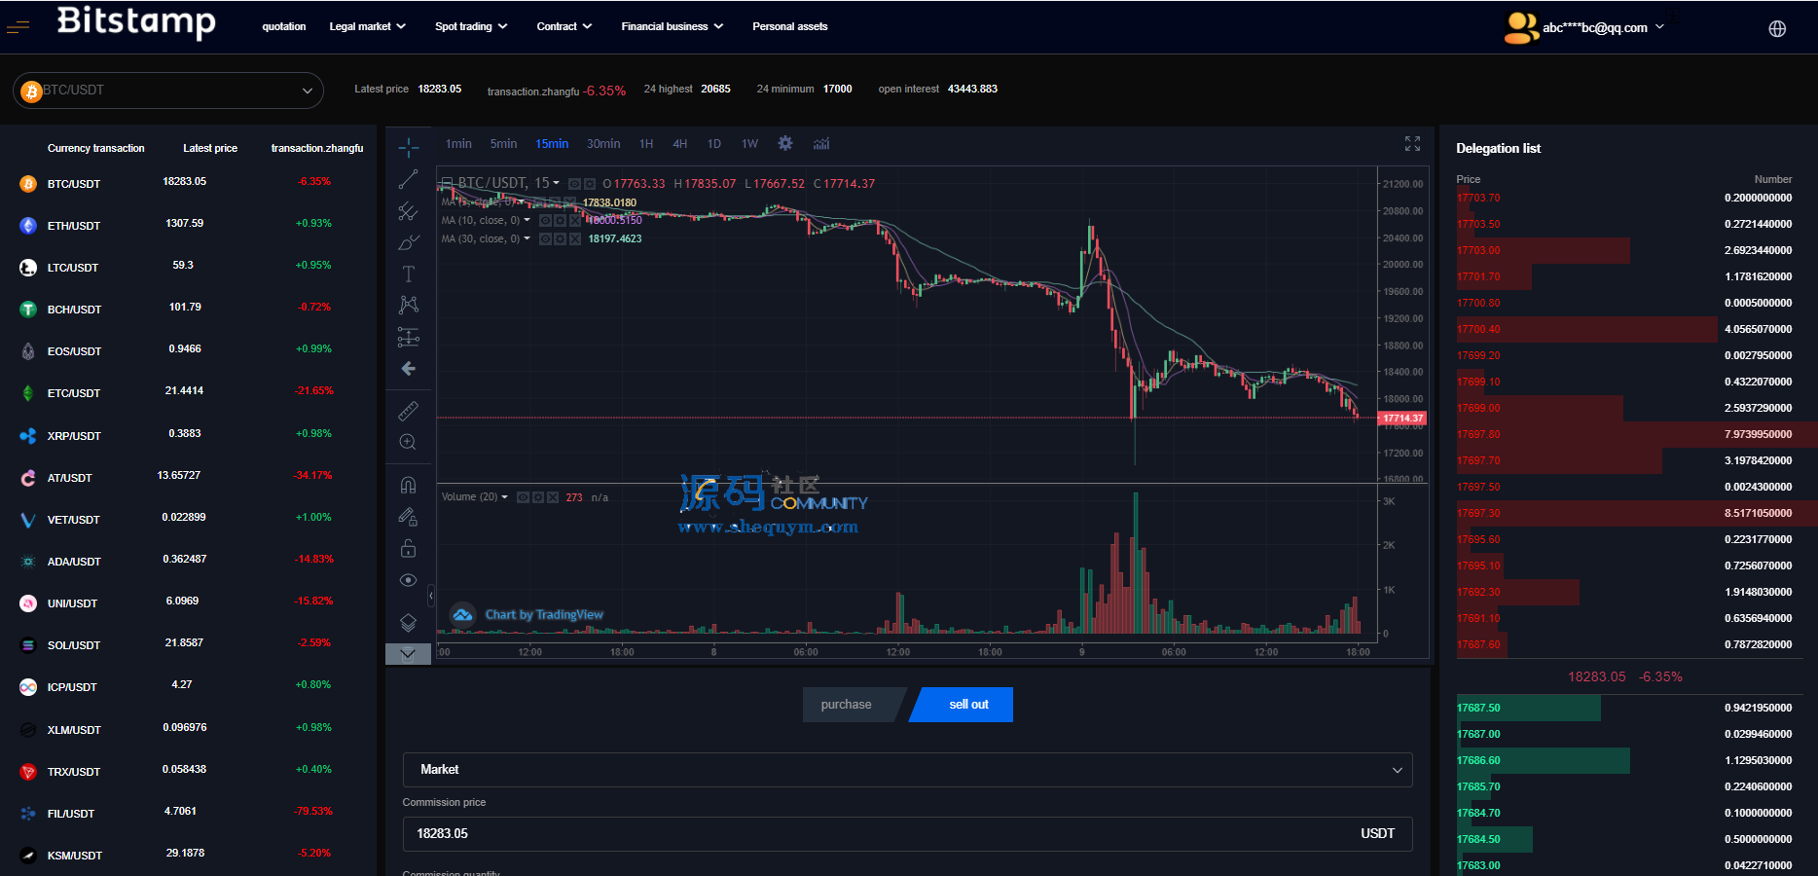Expand the Contract menu
1818x876 pixels.
(564, 27)
